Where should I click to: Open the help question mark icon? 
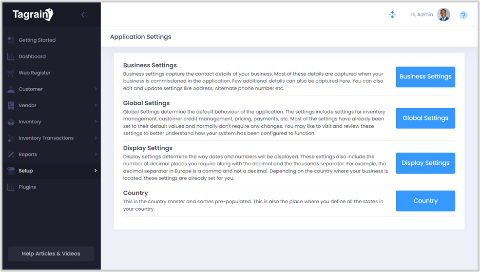(x=463, y=15)
